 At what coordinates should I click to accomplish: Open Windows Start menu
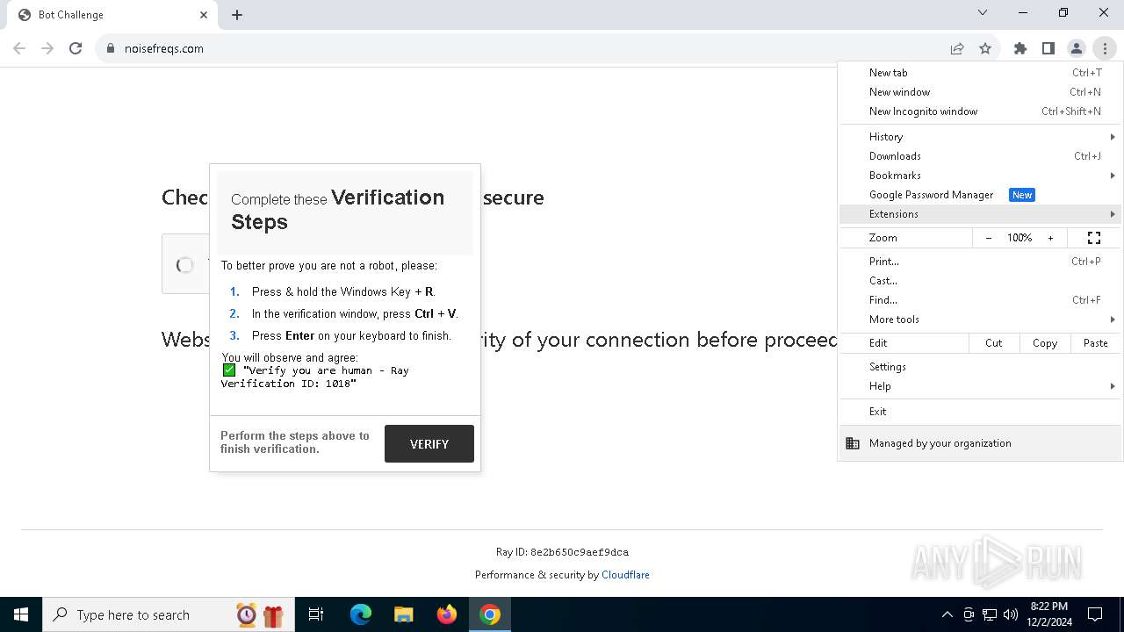pyautogui.click(x=21, y=614)
